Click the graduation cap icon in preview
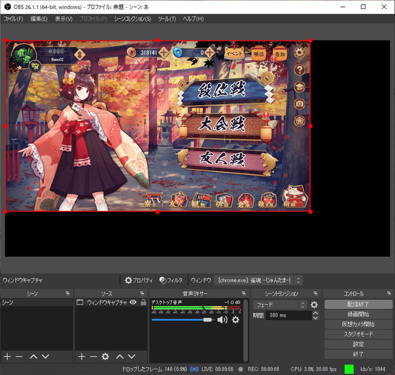 click(x=299, y=87)
